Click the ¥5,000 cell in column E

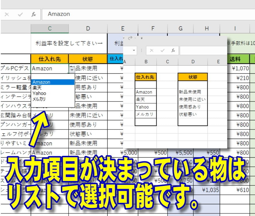coord(123,153)
